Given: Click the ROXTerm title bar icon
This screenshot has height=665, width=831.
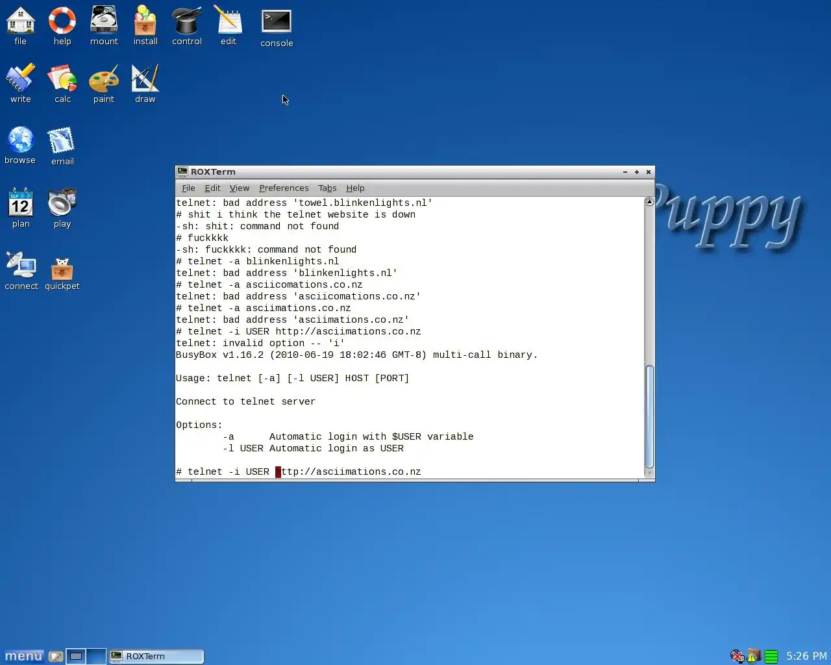Looking at the screenshot, I should point(182,172).
